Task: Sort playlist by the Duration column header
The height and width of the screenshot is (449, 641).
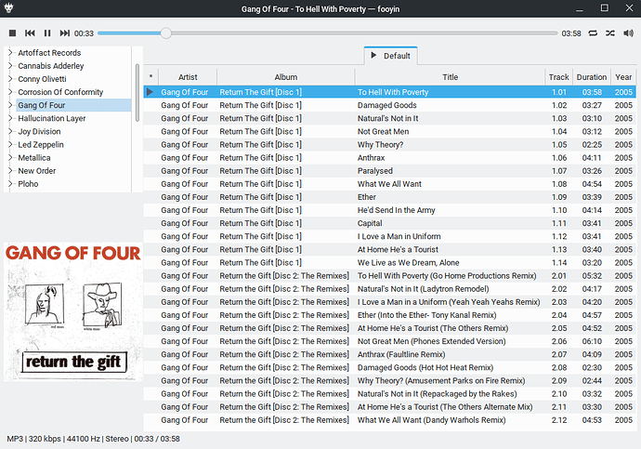Action: pyautogui.click(x=591, y=77)
